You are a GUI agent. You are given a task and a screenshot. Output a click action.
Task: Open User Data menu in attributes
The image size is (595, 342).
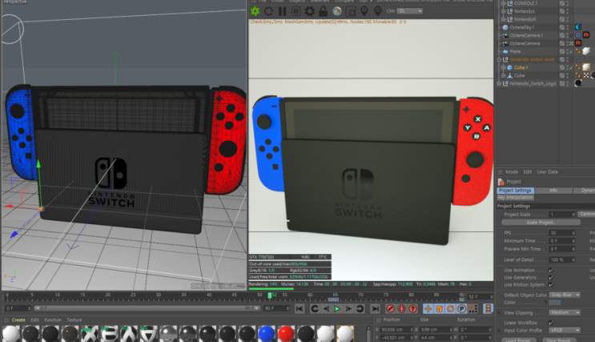pyautogui.click(x=547, y=172)
